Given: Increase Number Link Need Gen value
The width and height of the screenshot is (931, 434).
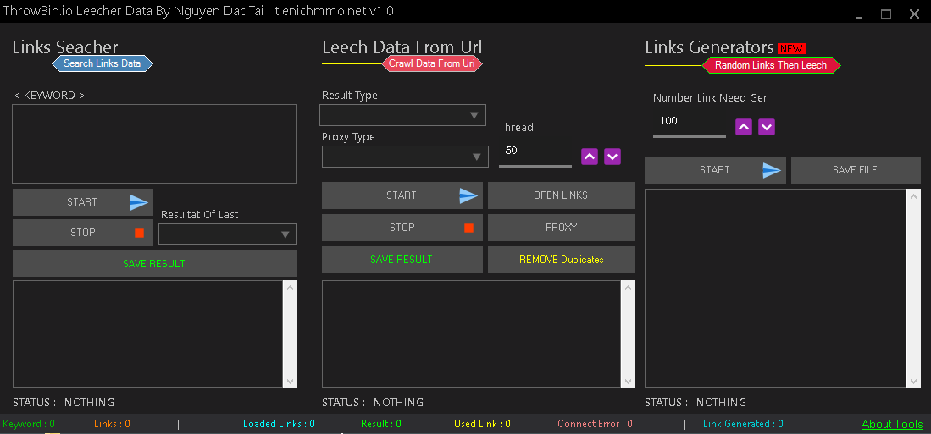Looking at the screenshot, I should (744, 127).
